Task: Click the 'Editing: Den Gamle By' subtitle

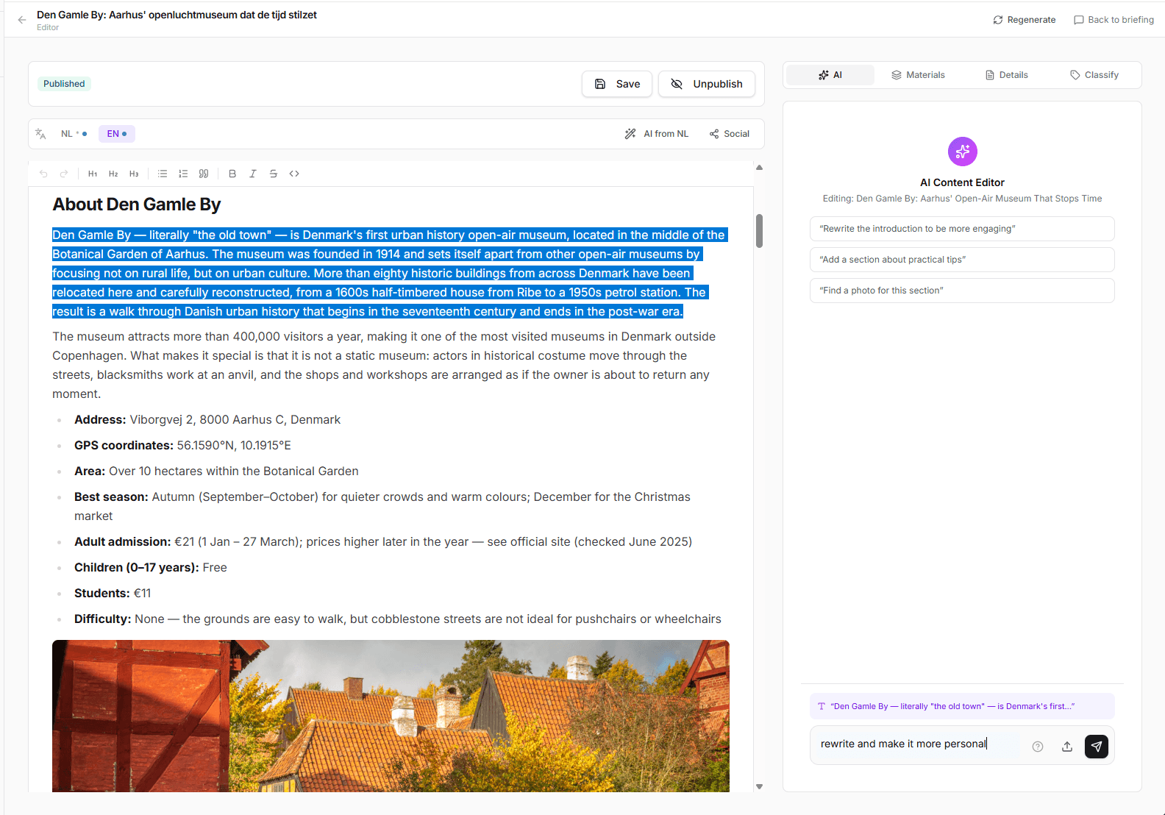Action: tap(962, 199)
